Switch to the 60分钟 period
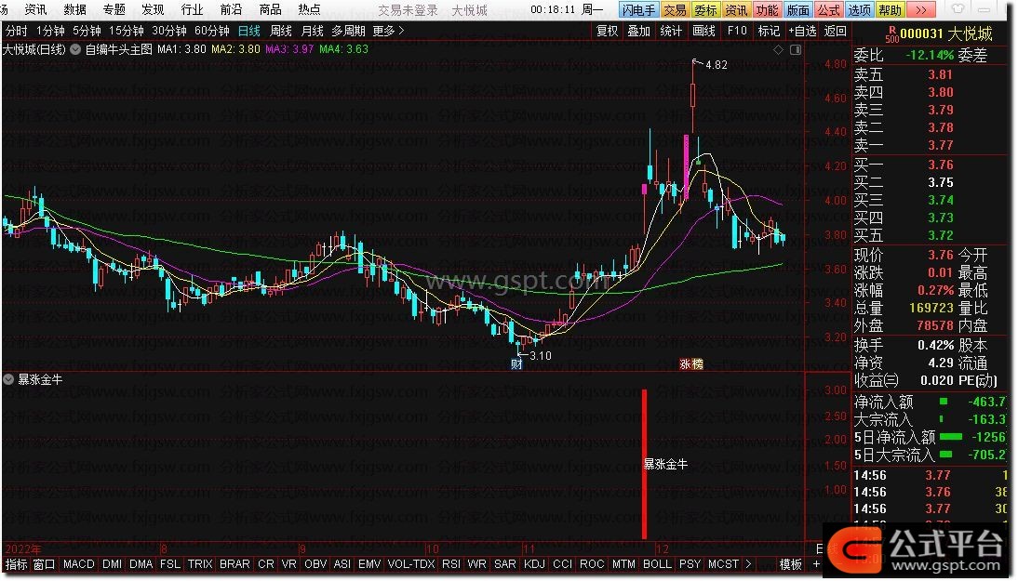 (211, 31)
